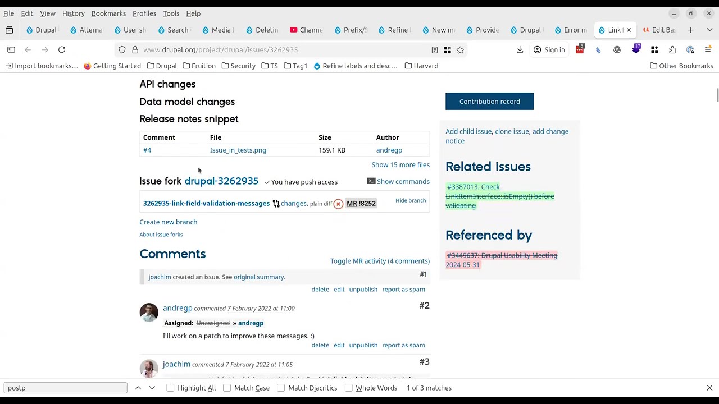719x404 pixels.
Task: Click the forward navigation arrow
Action: (x=45, y=50)
